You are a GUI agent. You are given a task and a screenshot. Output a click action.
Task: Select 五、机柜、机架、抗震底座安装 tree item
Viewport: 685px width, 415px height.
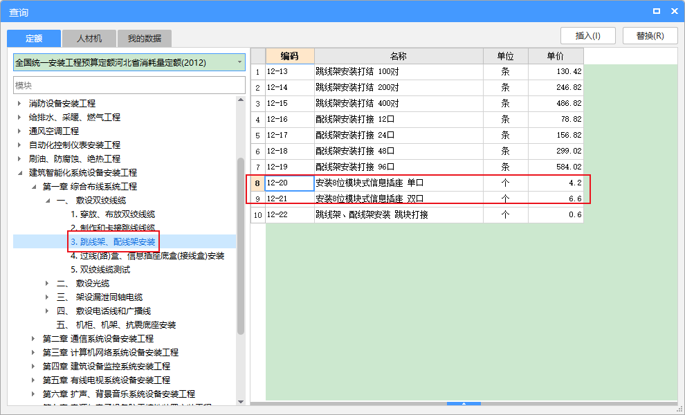click(x=116, y=325)
